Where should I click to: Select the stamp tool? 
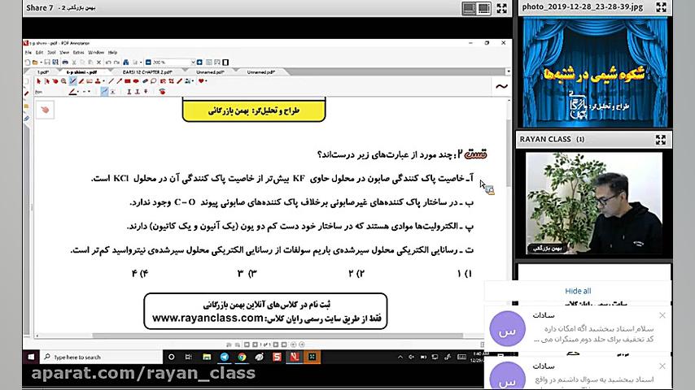click(98, 81)
